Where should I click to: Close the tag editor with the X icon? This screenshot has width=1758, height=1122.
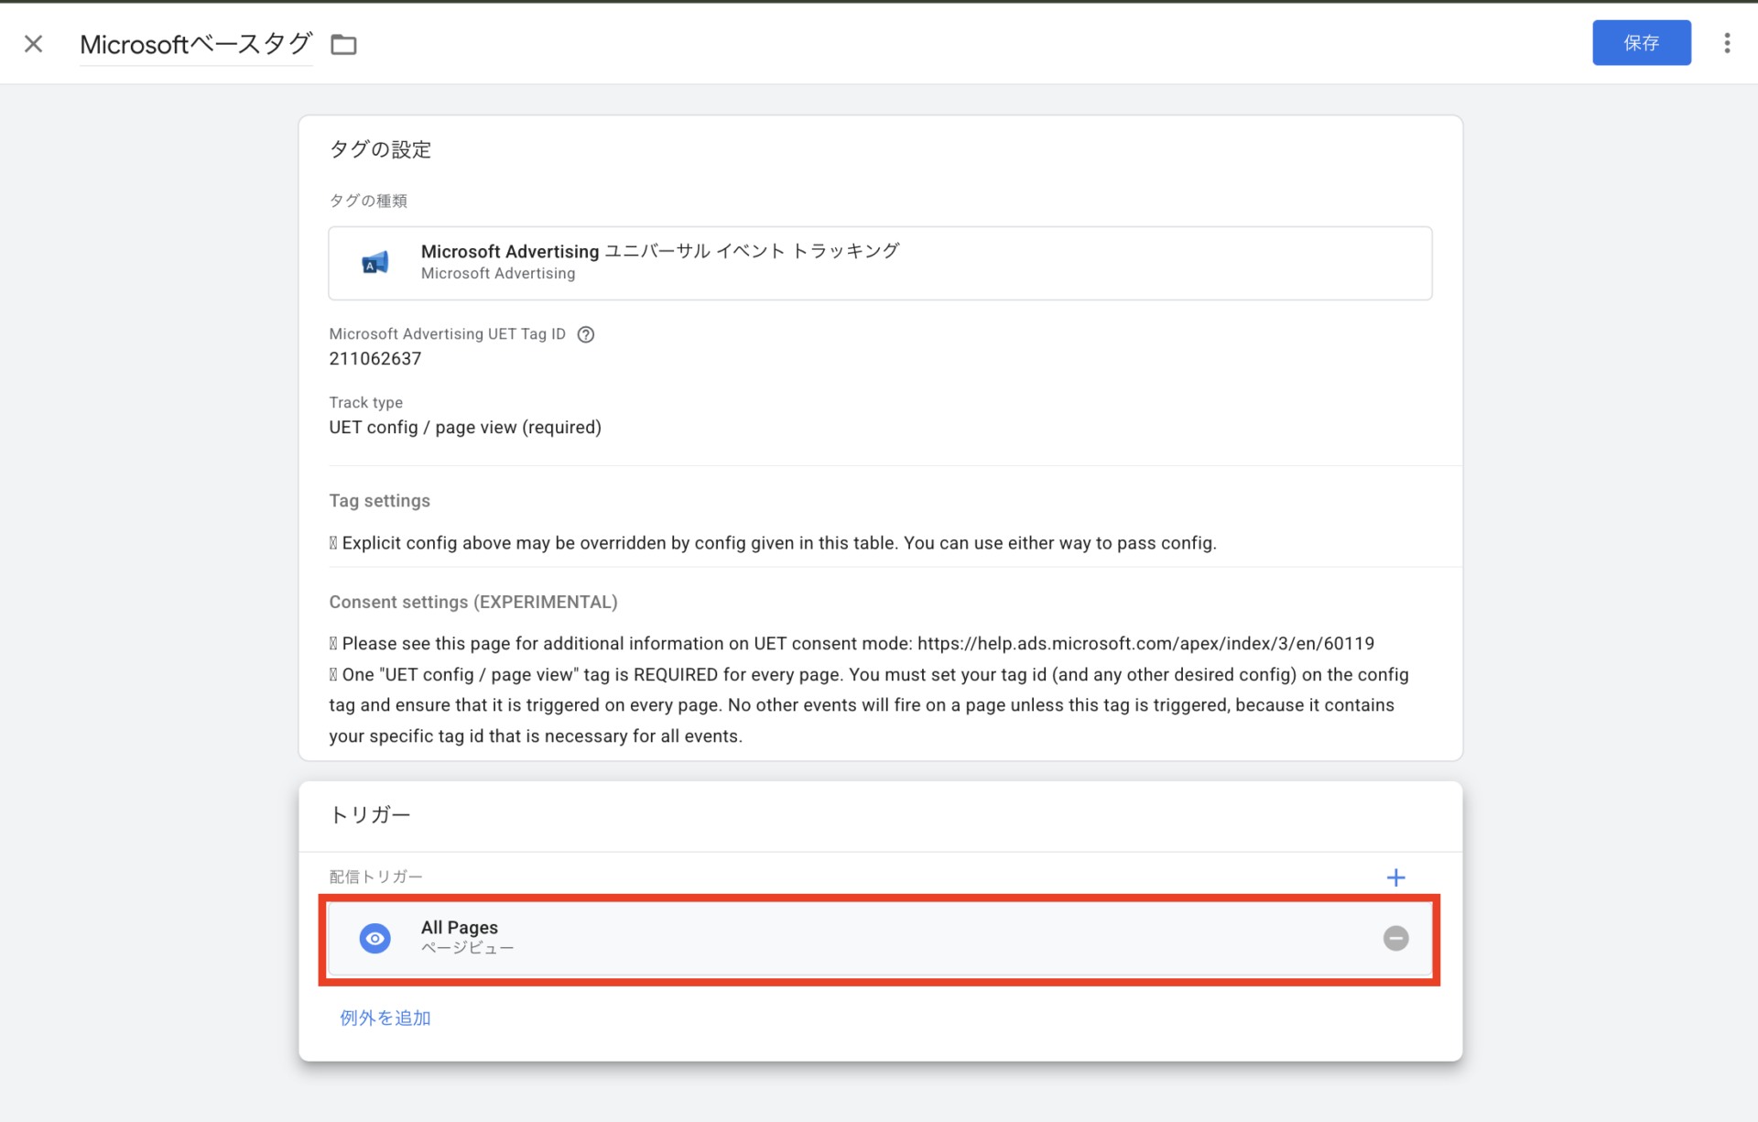(x=34, y=44)
